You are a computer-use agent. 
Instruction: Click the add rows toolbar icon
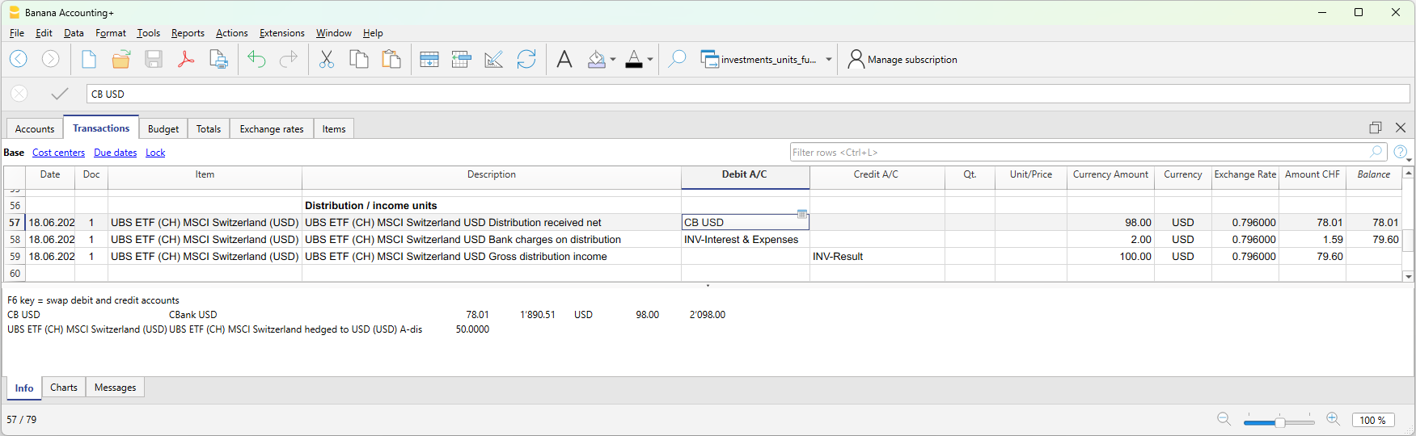click(x=429, y=59)
